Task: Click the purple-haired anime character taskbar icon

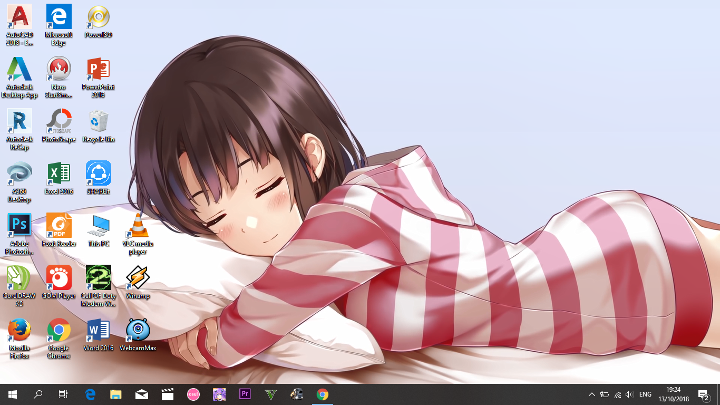Action: [219, 394]
